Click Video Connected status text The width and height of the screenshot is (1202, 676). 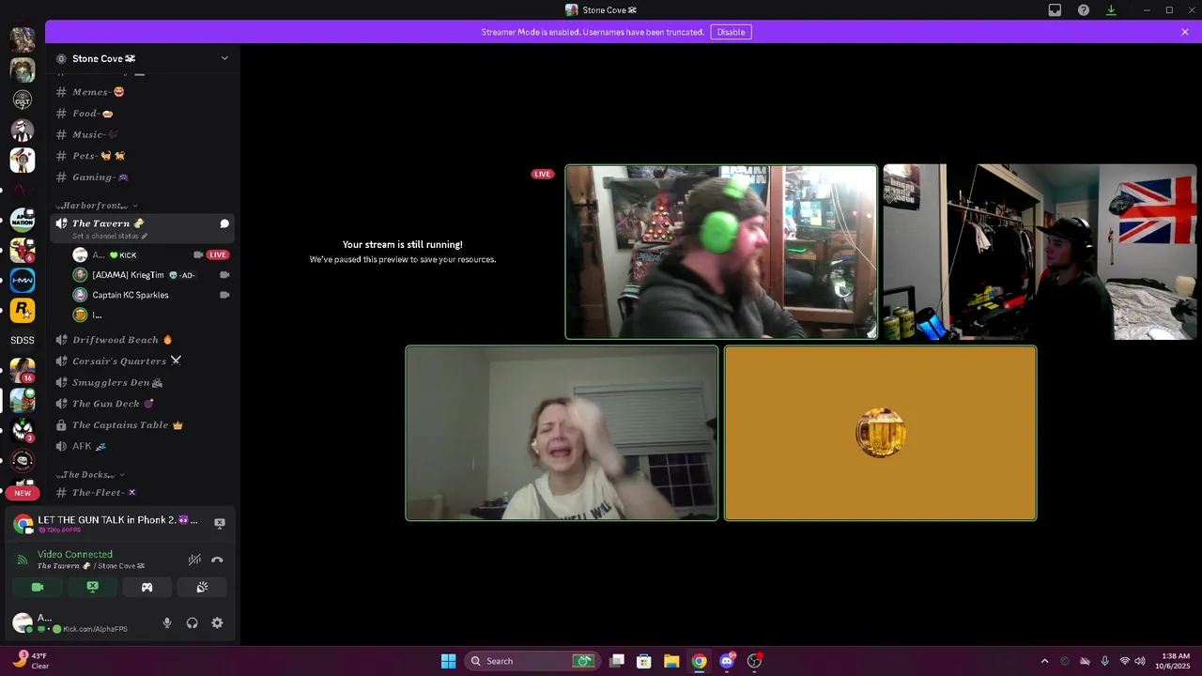coord(75,554)
